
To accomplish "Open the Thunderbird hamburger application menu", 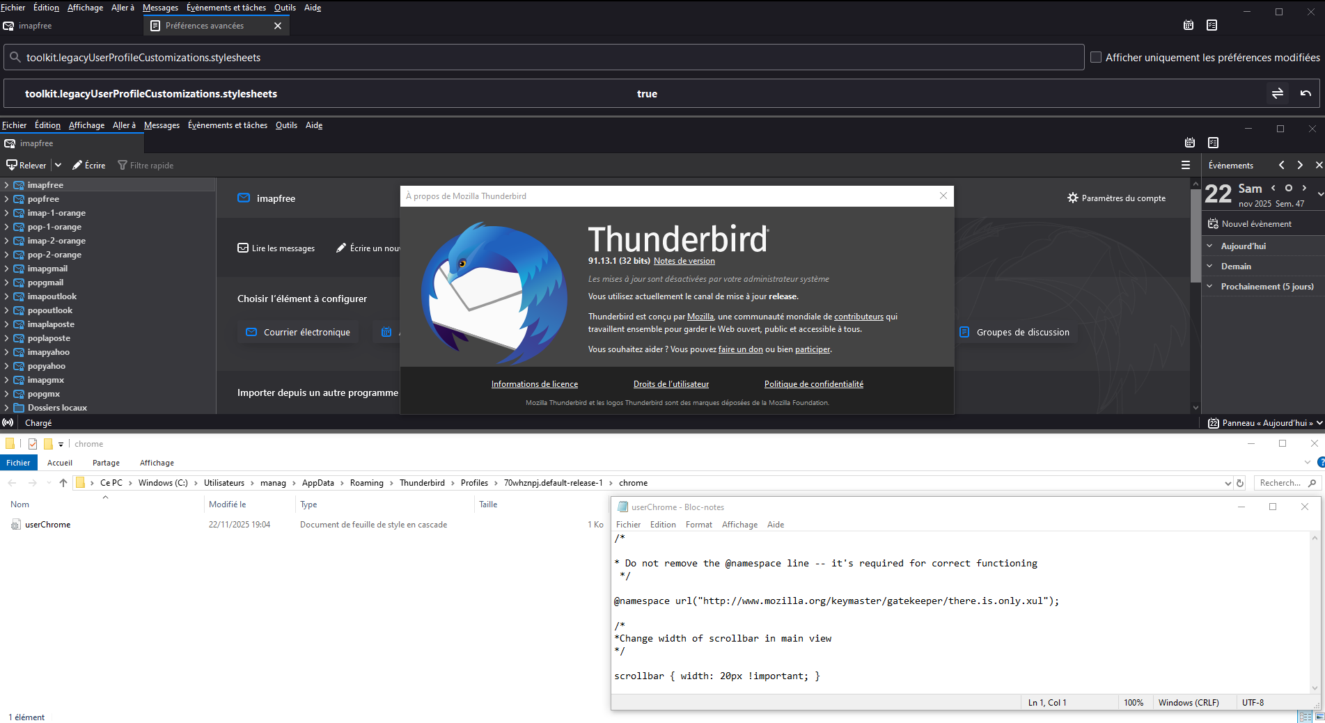I will coord(1186,165).
